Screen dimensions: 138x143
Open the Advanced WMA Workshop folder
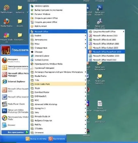pos(58,104)
